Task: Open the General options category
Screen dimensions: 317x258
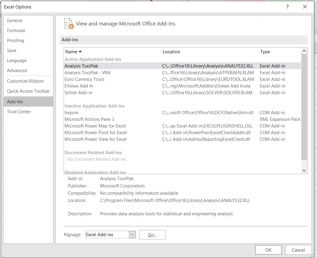Action: (x=15, y=21)
